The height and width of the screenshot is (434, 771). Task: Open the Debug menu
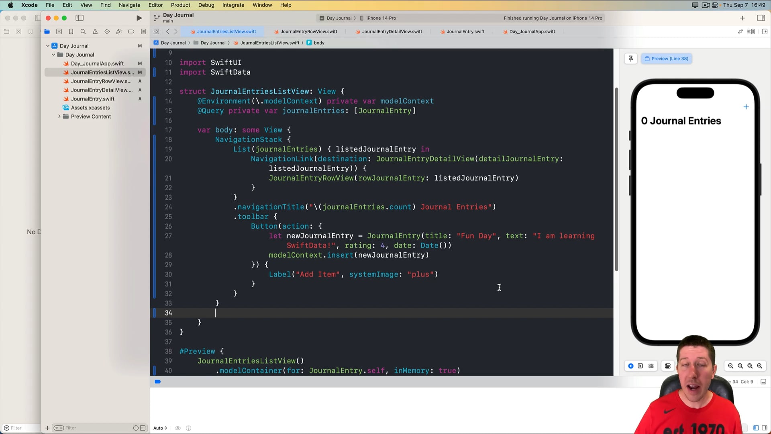click(x=206, y=5)
